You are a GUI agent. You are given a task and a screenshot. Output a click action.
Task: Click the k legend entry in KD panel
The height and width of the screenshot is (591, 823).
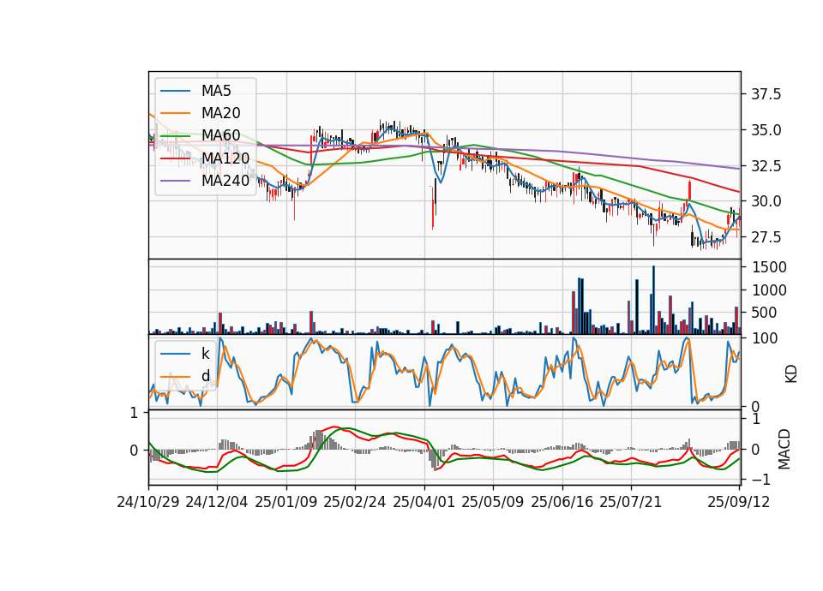205,354
